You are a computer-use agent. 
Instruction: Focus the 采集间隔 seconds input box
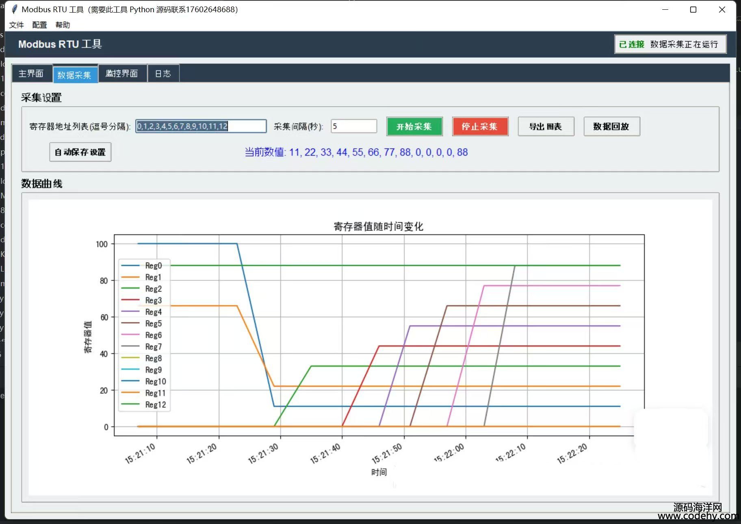pos(353,126)
